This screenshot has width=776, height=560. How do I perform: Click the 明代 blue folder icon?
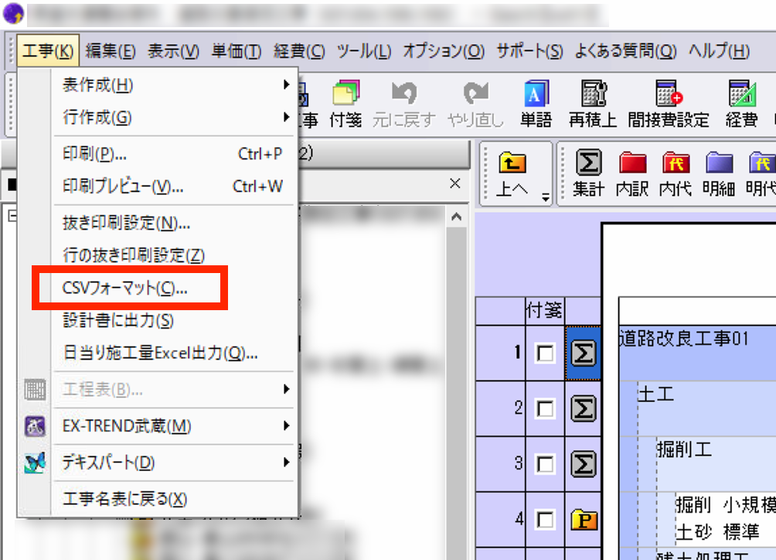(761, 173)
